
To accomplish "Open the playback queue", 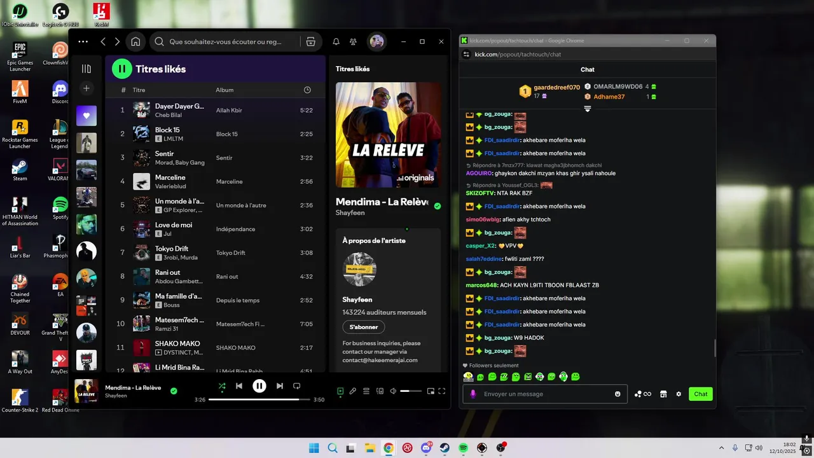I will [366, 391].
